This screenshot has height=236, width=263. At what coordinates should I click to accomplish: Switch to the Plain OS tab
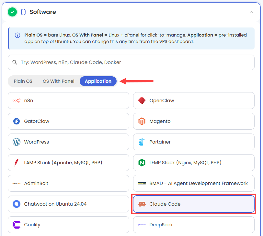[x=23, y=81]
